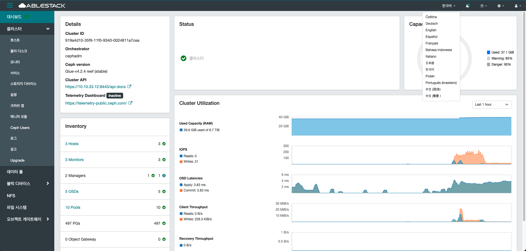Image resolution: width=526 pixels, height=251 pixels.
Task: Click the dashboard heartbeat icon
Action: tap(27, 17)
